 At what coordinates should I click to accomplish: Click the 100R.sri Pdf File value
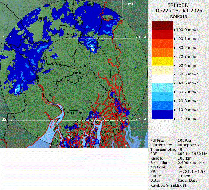coord(184,141)
